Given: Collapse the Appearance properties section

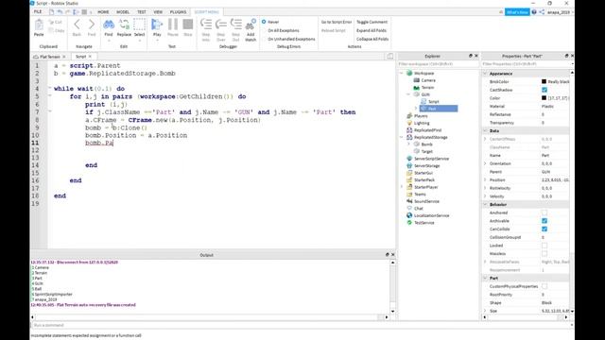Looking at the screenshot, I should [485, 74].
